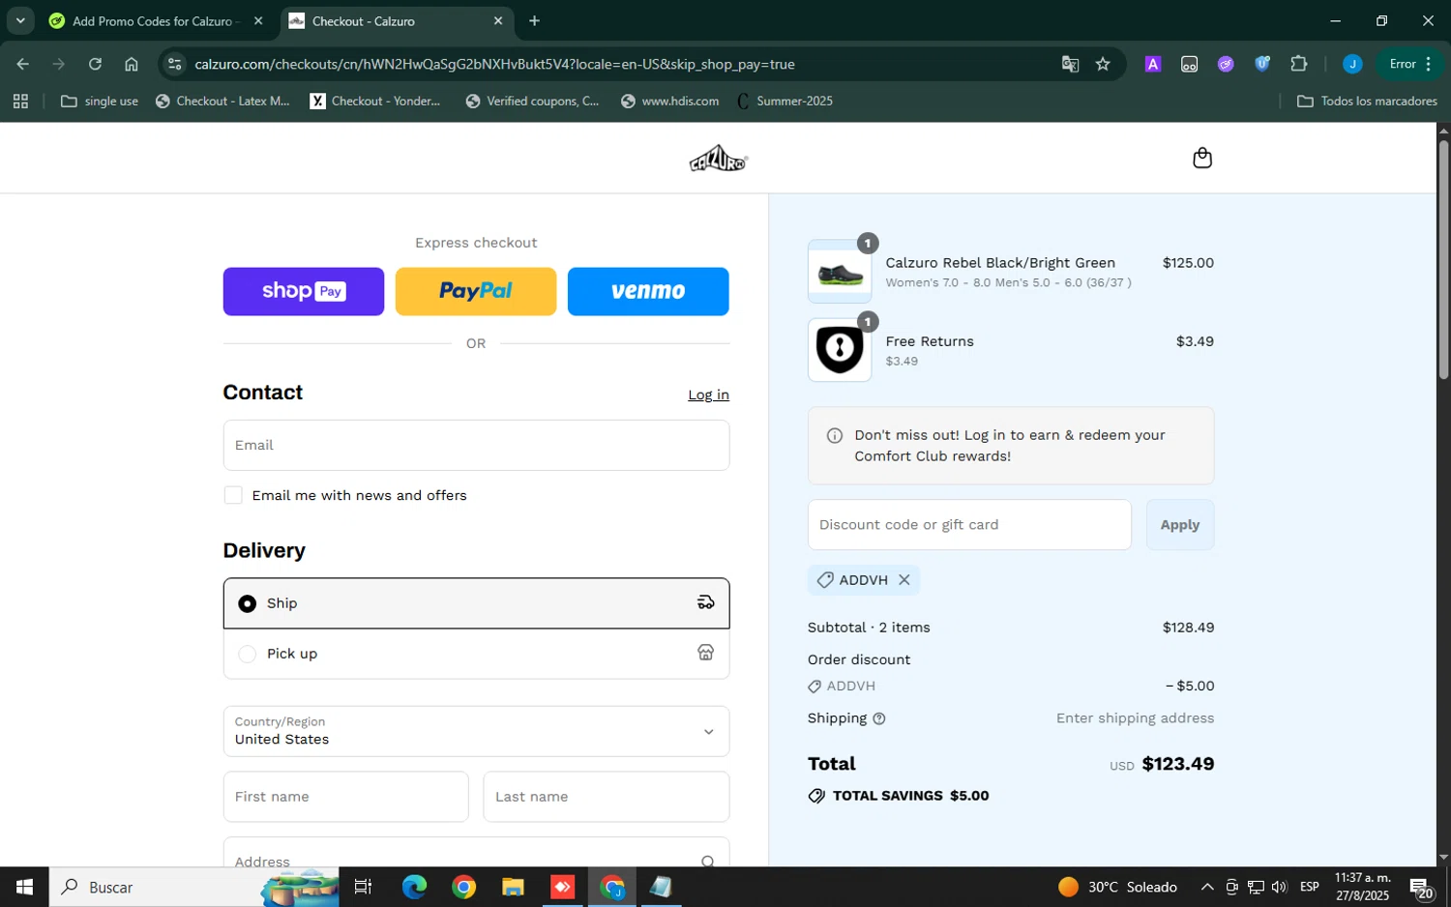Focus the Email input field
1451x907 pixels.
click(476, 445)
